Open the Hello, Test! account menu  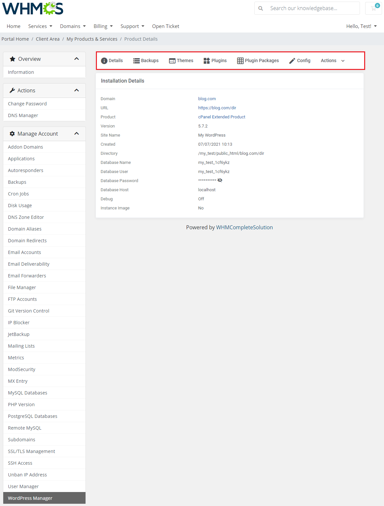(362, 26)
